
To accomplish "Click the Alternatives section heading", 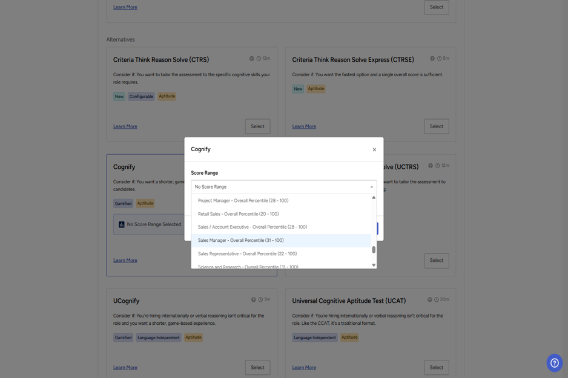I will (x=121, y=39).
